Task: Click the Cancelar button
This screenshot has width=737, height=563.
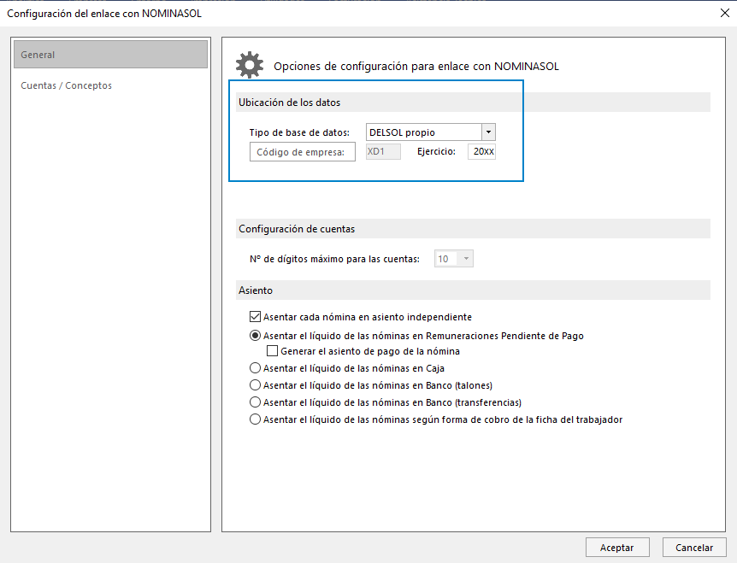Action: pos(694,548)
